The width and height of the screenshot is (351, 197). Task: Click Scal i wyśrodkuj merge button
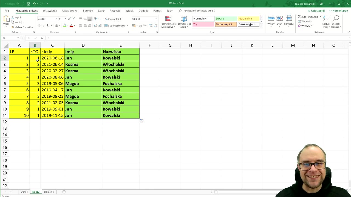tap(115, 25)
